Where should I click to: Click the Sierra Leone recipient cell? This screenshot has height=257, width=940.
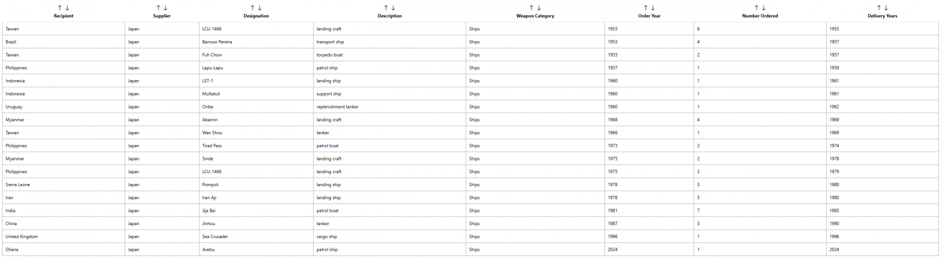click(18, 185)
